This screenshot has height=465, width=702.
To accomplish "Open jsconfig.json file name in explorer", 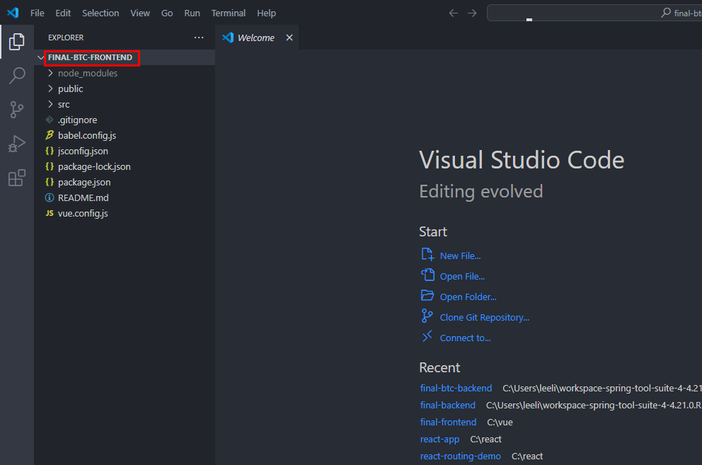I will tap(83, 151).
